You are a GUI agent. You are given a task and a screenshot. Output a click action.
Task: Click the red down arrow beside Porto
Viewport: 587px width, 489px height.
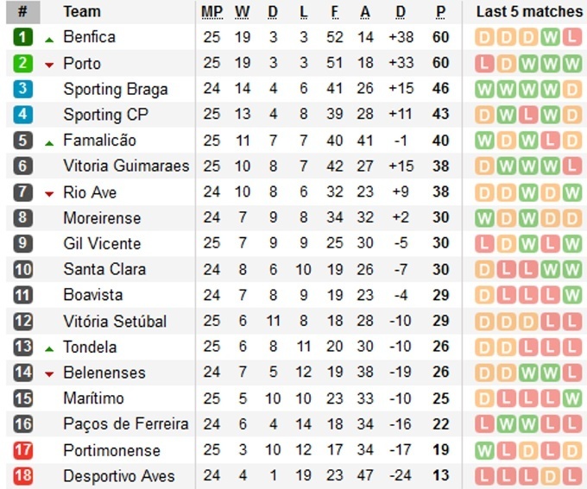[x=49, y=65]
